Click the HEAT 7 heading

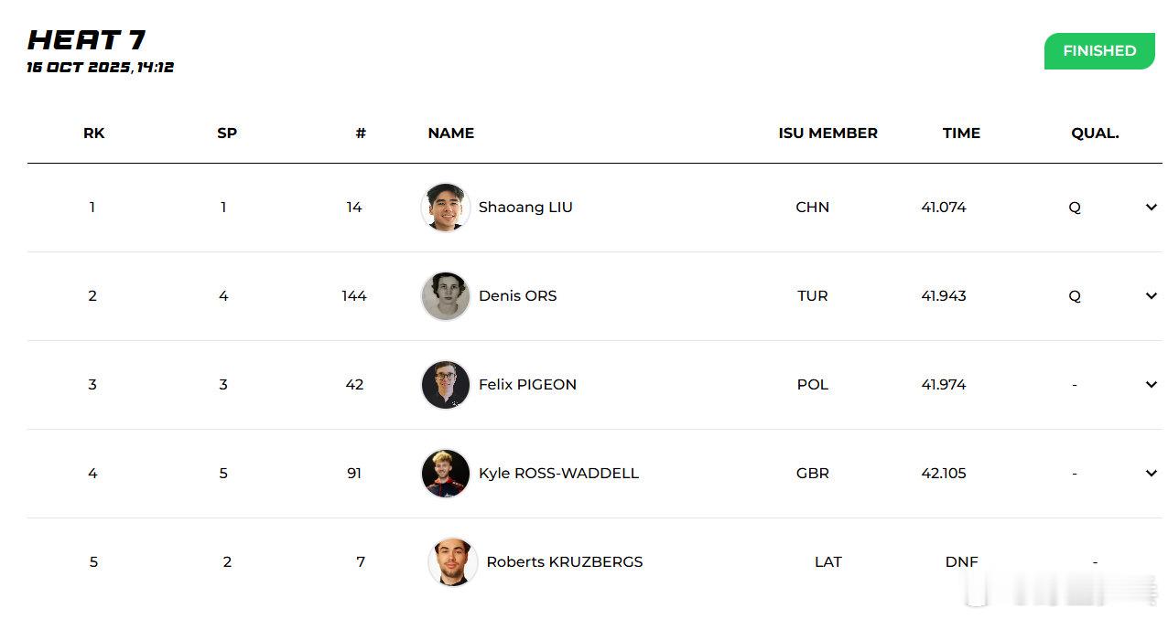point(87,40)
